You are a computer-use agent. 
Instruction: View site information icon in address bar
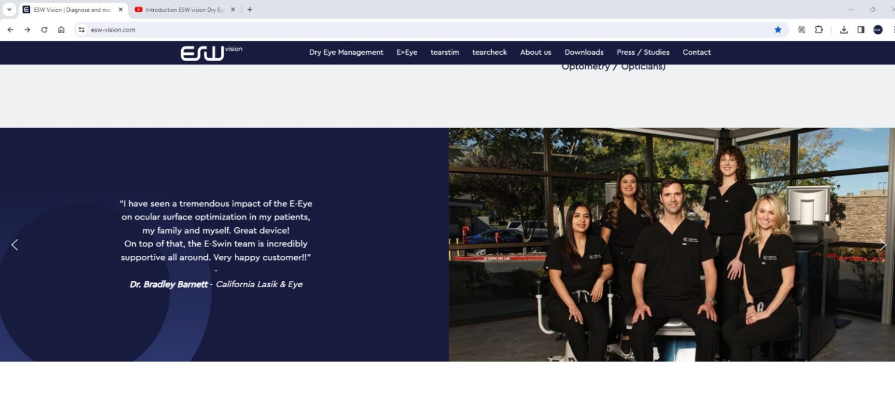pyautogui.click(x=82, y=30)
